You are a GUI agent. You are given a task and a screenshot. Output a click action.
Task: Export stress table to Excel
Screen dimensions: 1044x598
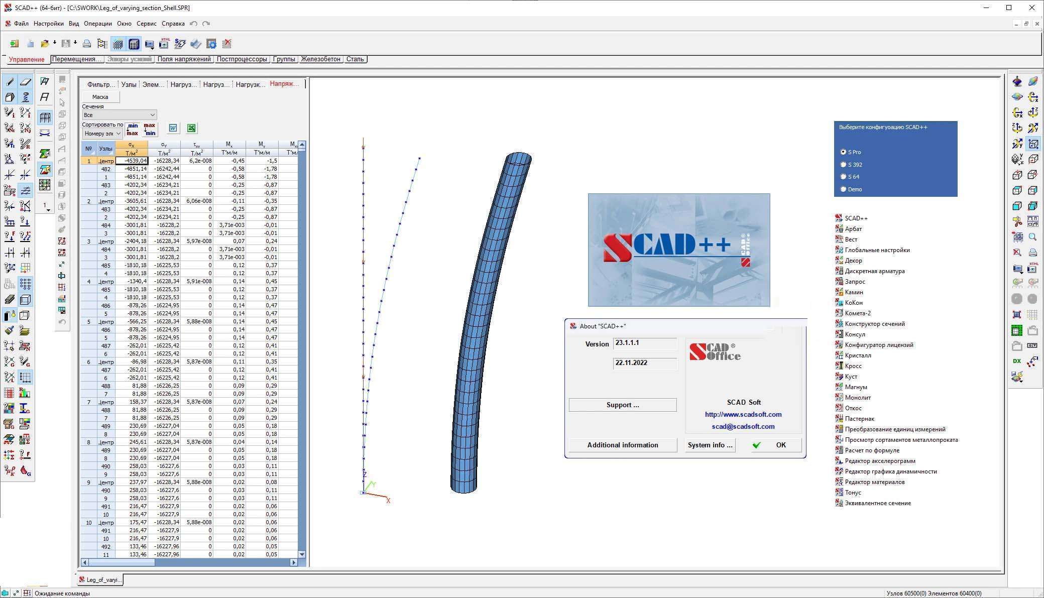(191, 128)
